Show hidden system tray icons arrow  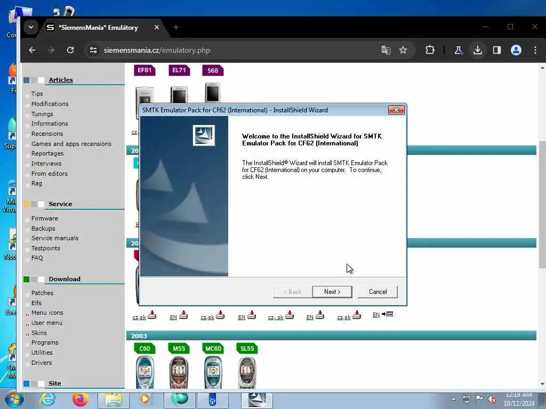coord(453,399)
